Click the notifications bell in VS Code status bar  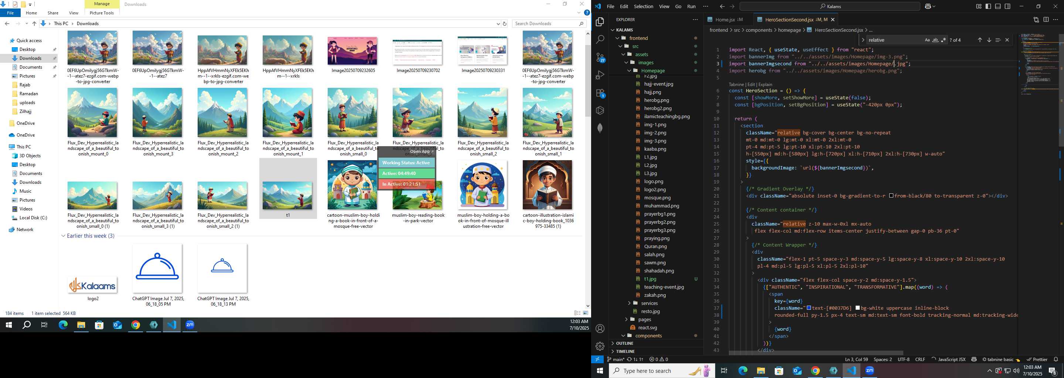coord(1056,360)
